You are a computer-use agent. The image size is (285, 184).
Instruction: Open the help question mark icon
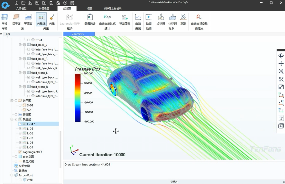coord(65,3)
